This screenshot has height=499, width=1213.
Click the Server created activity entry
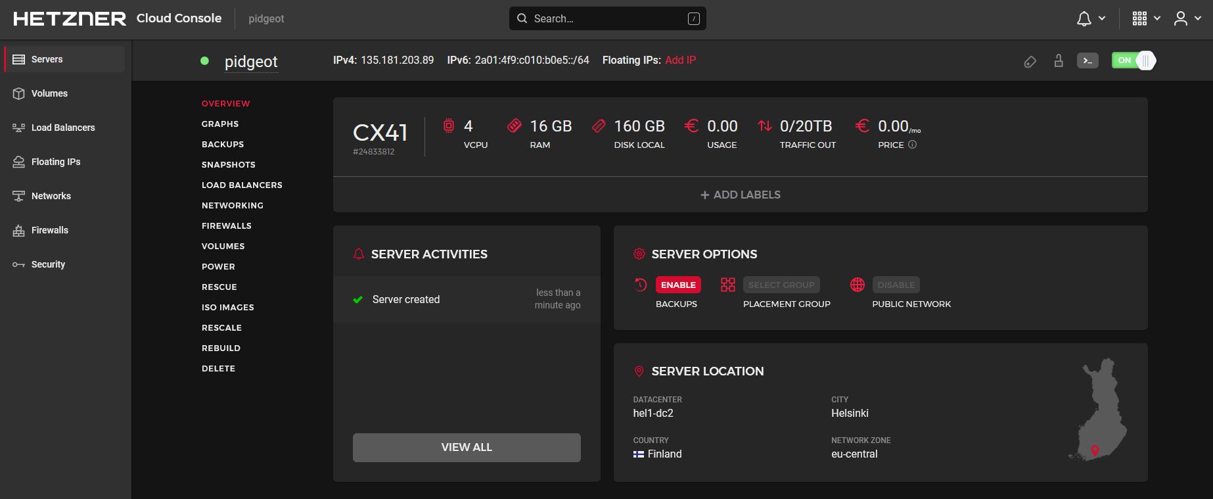click(x=467, y=299)
